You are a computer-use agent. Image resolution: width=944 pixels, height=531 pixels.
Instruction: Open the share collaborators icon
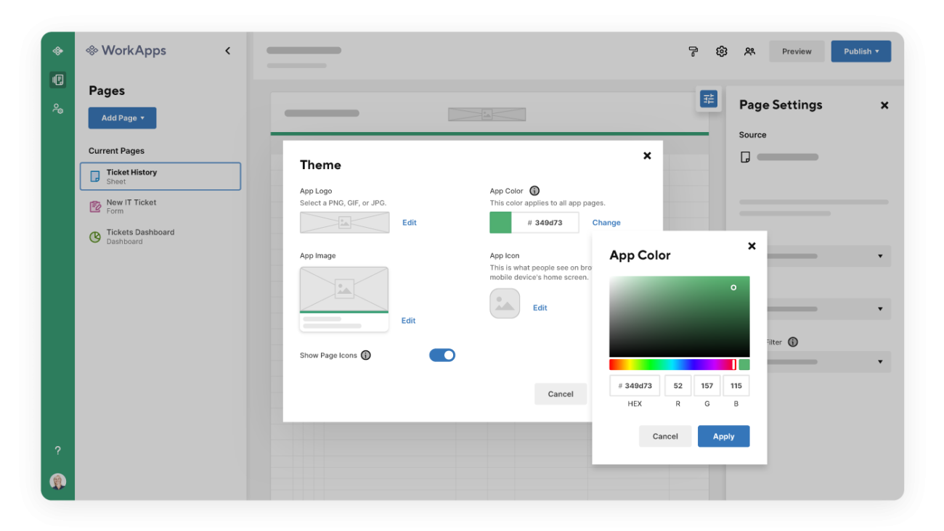point(749,52)
